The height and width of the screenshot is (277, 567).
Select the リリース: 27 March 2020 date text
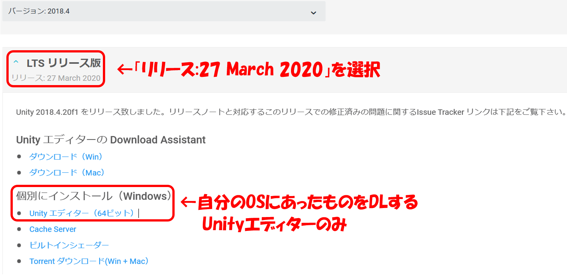(x=56, y=78)
